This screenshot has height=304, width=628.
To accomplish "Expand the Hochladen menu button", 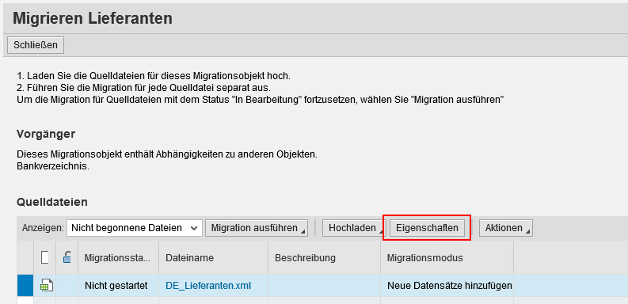I will point(354,228).
